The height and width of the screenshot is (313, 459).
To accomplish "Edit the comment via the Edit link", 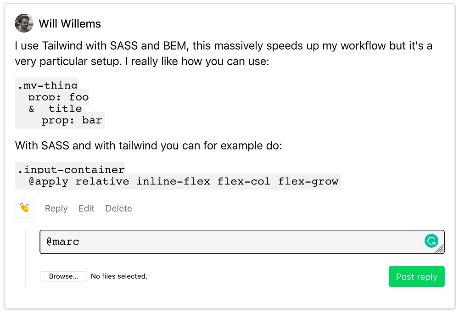I will pos(86,208).
